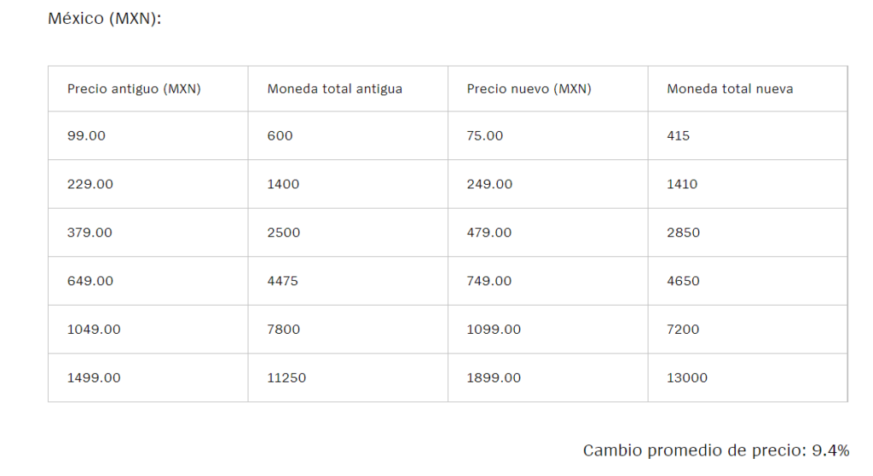Click the 'Cambio promedio de precio: 9.4%' text

click(x=716, y=450)
